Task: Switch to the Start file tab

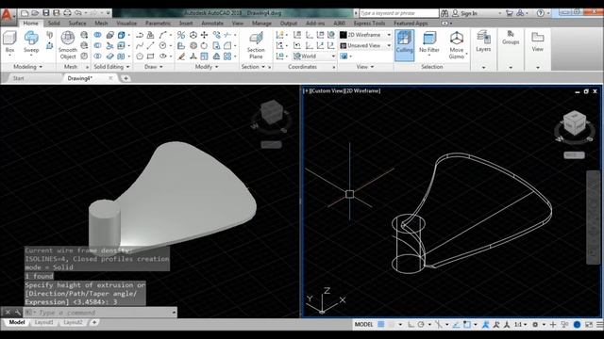Action: 18,78
